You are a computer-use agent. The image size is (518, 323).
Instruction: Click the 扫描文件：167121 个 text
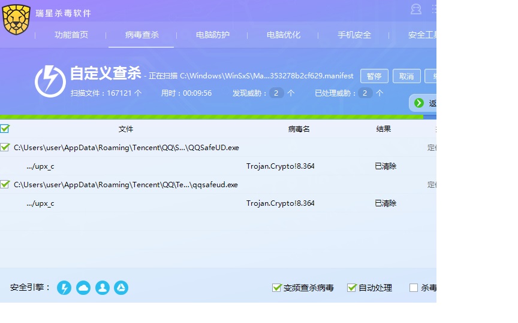pyautogui.click(x=106, y=93)
